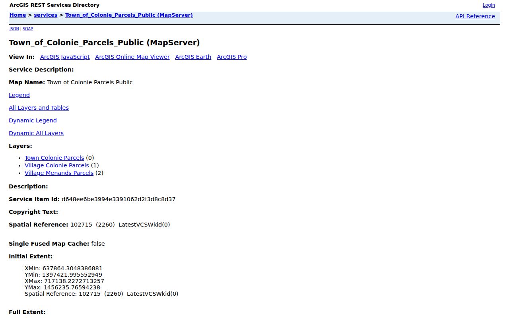Go to Home breadcrumb
Viewport: 509px width, 318px height.
point(18,15)
